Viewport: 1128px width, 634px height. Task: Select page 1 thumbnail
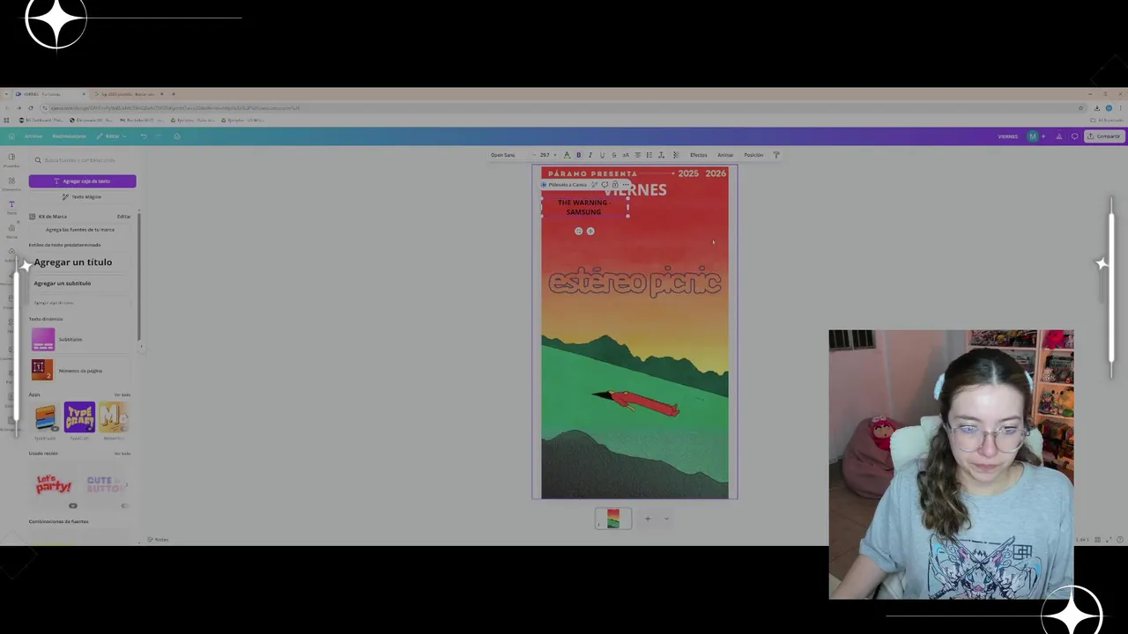pos(613,519)
